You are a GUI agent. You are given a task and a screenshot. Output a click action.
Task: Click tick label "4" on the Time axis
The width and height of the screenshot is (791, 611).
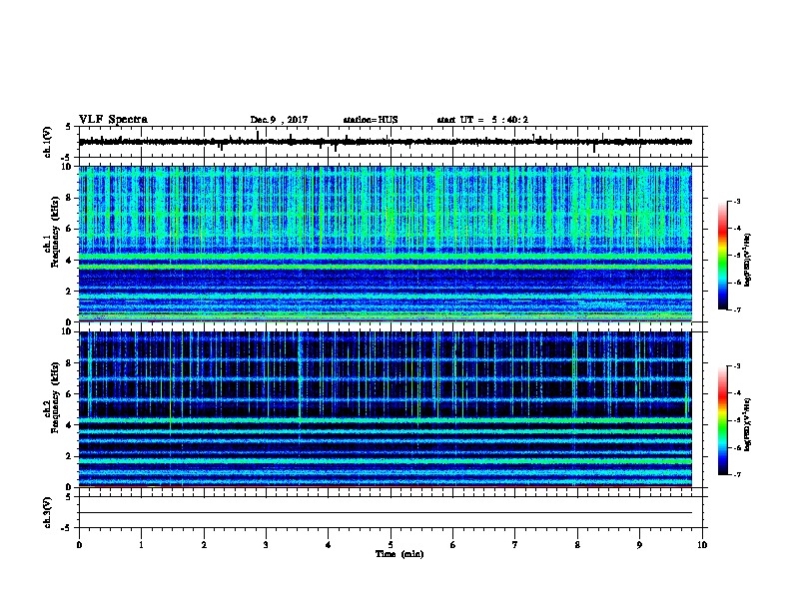coord(329,545)
